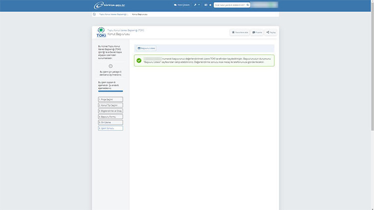Click the Başvuru Listesi button
The height and width of the screenshot is (210, 374).
click(147, 48)
